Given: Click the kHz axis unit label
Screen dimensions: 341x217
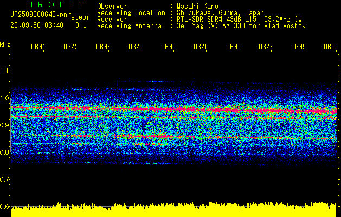Looking at the screenshot, I should (x=5, y=44).
